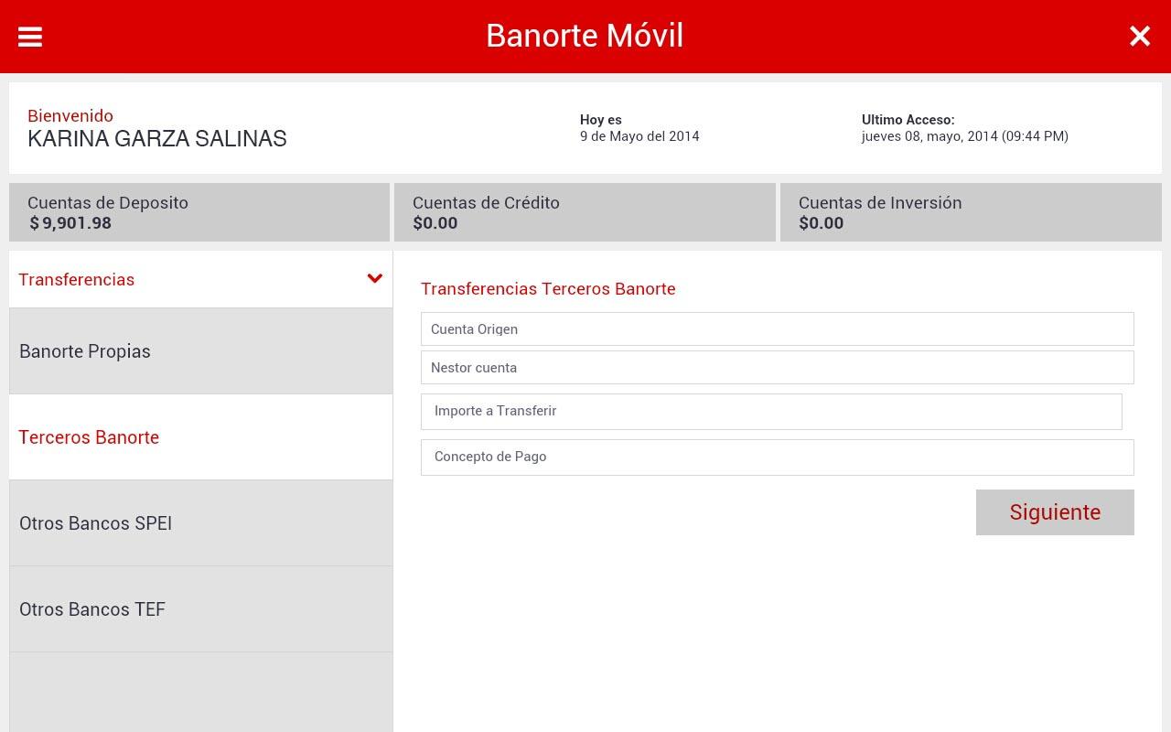The width and height of the screenshot is (1171, 732).
Task: Expand the Transferencias menu
Action: (77, 279)
